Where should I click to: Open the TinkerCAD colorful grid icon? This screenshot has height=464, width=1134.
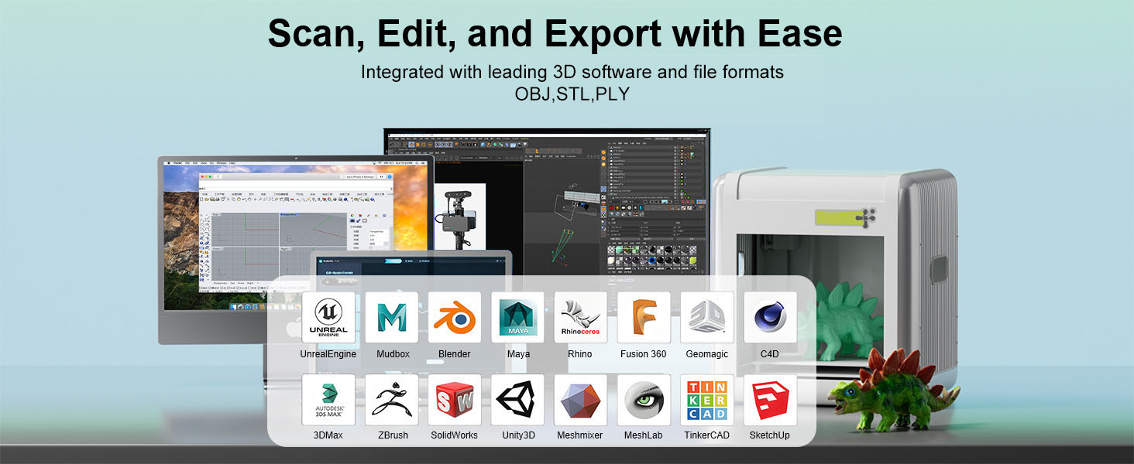[707, 400]
